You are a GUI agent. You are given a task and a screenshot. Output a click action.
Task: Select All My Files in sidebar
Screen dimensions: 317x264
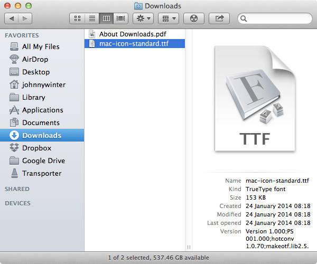click(x=42, y=46)
